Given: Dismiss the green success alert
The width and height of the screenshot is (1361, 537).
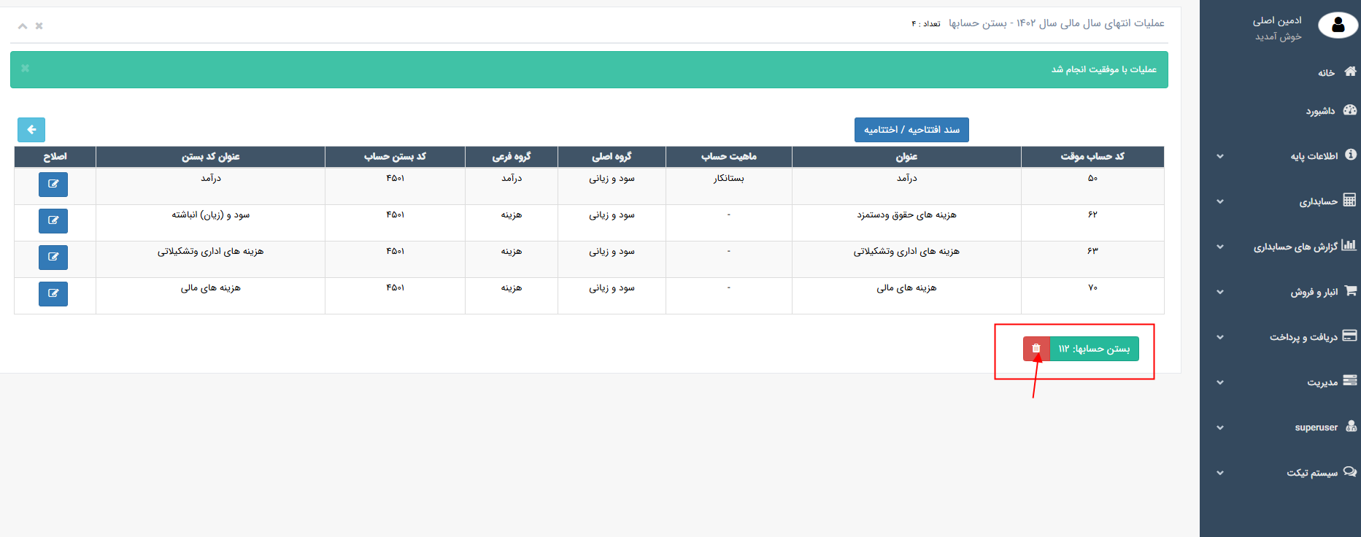Looking at the screenshot, I should tap(26, 69).
